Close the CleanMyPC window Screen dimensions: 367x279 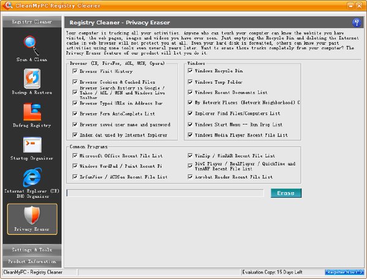click(359, 6)
